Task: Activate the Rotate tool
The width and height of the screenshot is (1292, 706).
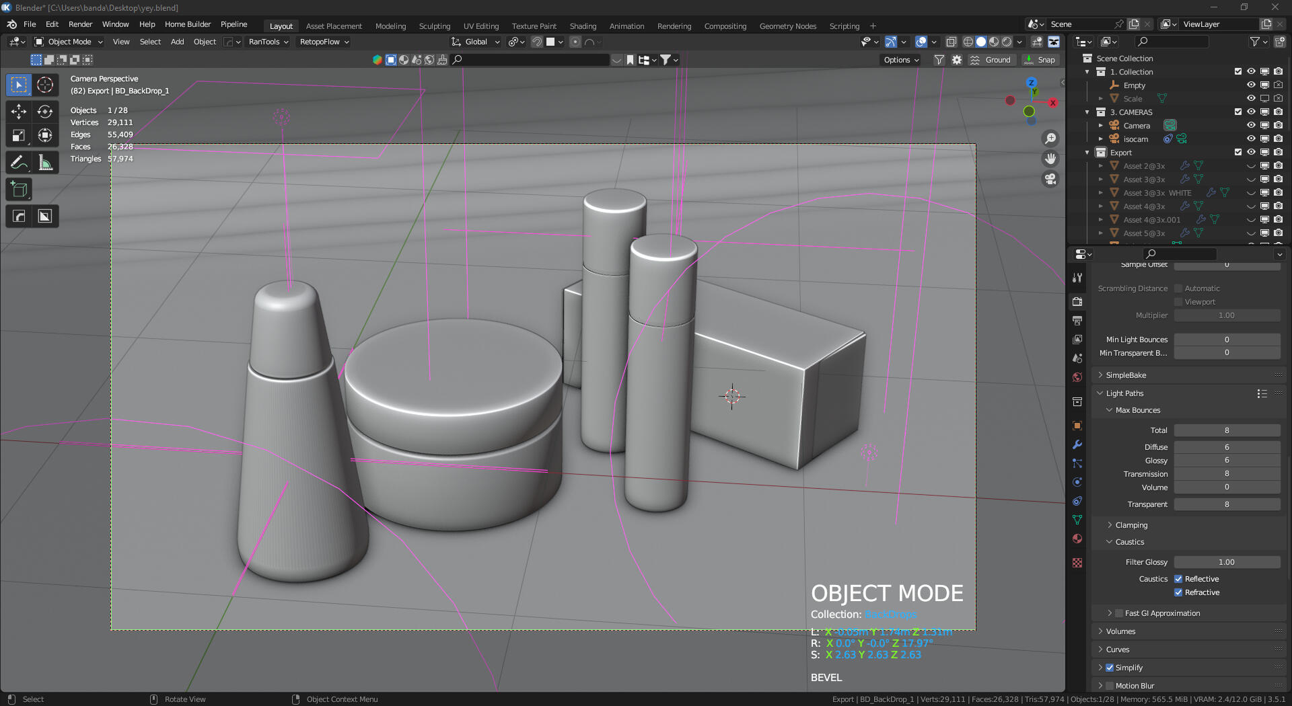Action: click(45, 112)
